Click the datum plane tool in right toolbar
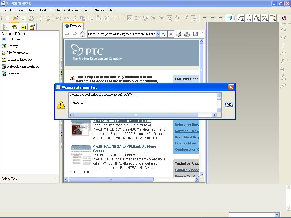291x218 pixels. [x=283, y=37]
